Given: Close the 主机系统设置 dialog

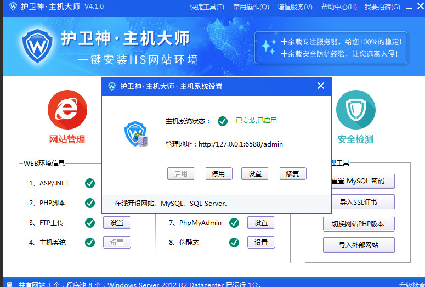Looking at the screenshot, I should pos(321,86).
